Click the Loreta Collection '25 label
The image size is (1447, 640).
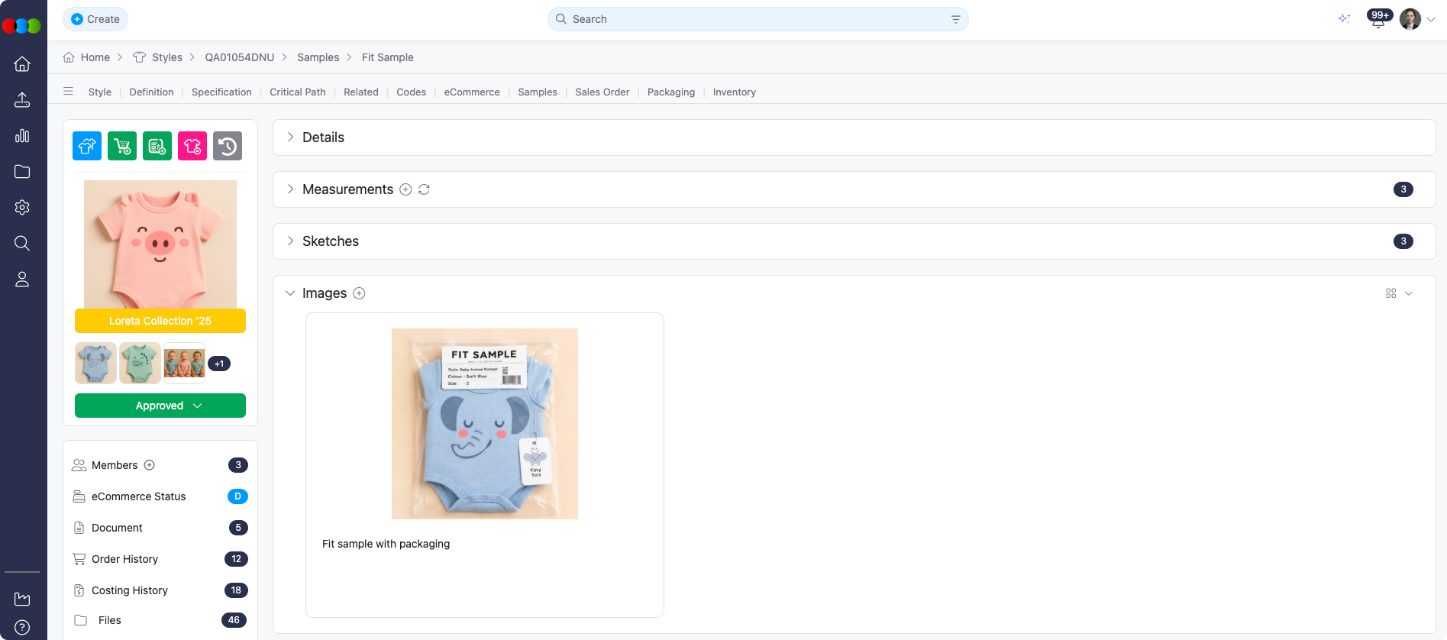[x=160, y=321]
